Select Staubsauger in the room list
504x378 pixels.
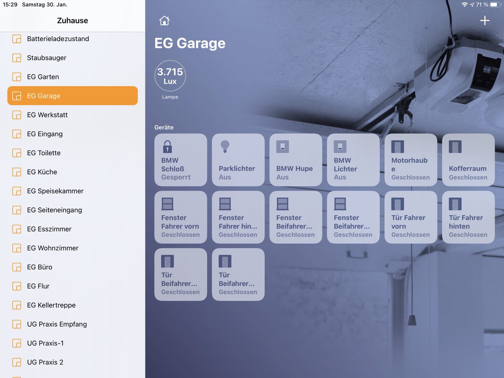pos(46,58)
